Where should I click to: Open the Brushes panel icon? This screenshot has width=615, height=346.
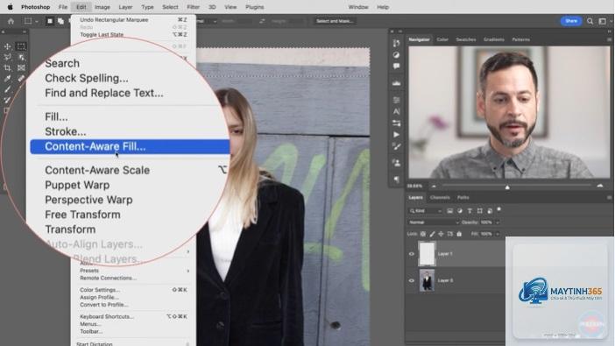396,146
